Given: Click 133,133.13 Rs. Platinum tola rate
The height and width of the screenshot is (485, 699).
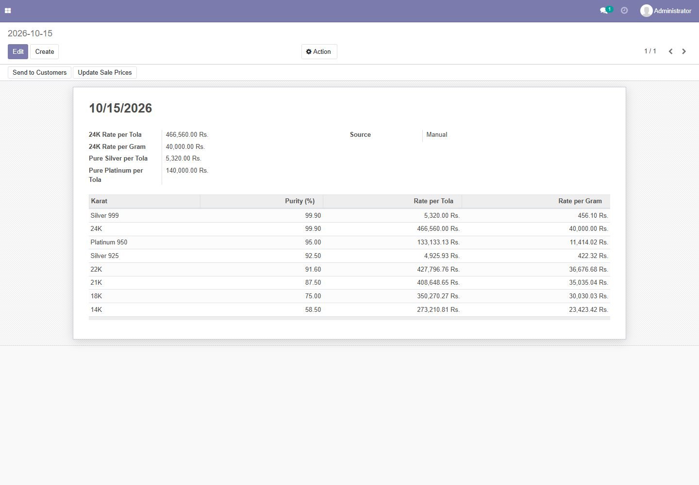Looking at the screenshot, I should click(x=438, y=242).
